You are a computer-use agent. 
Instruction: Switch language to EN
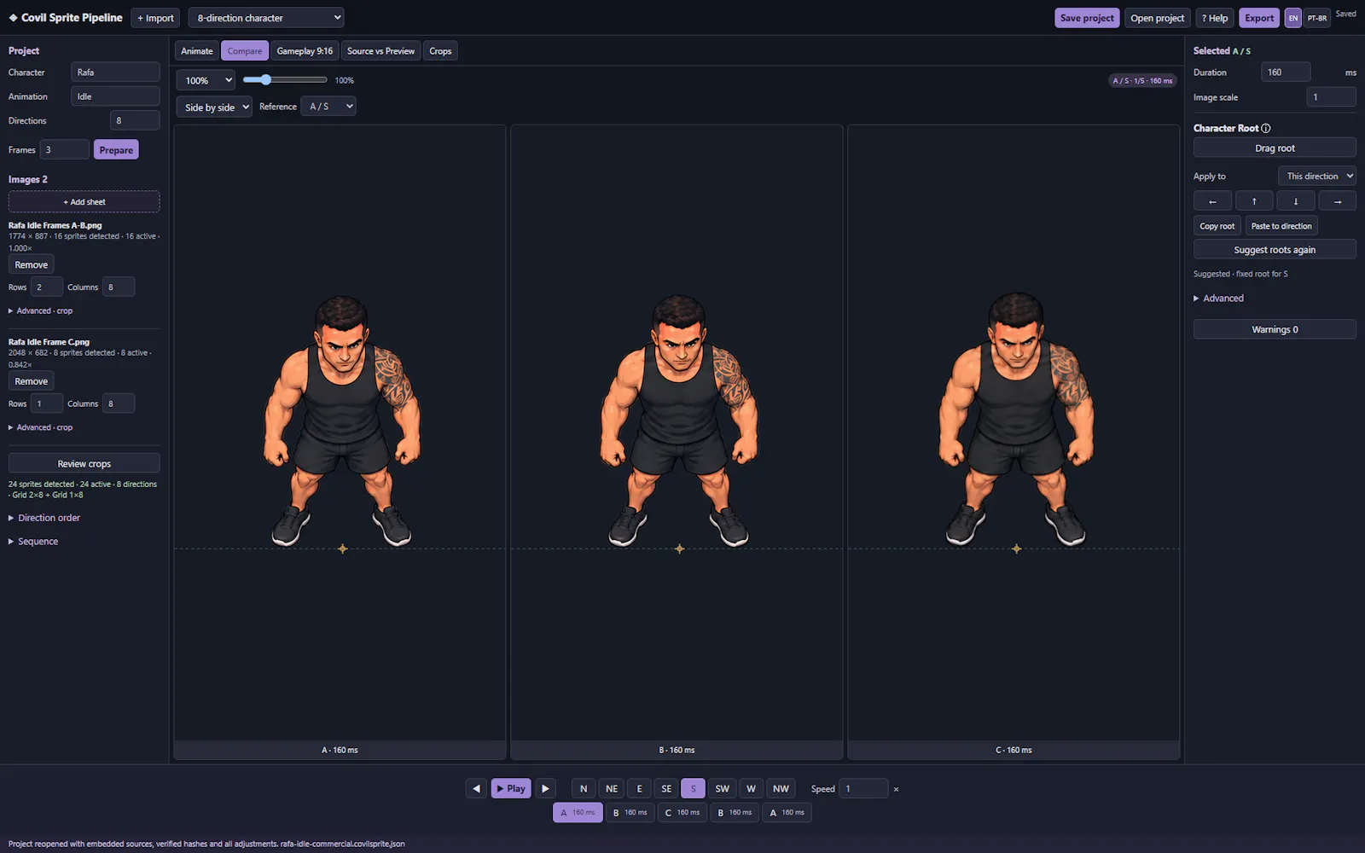[1293, 18]
